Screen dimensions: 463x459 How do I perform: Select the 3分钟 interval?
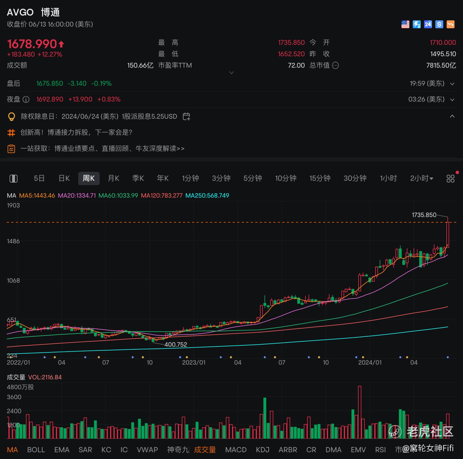tap(221, 178)
